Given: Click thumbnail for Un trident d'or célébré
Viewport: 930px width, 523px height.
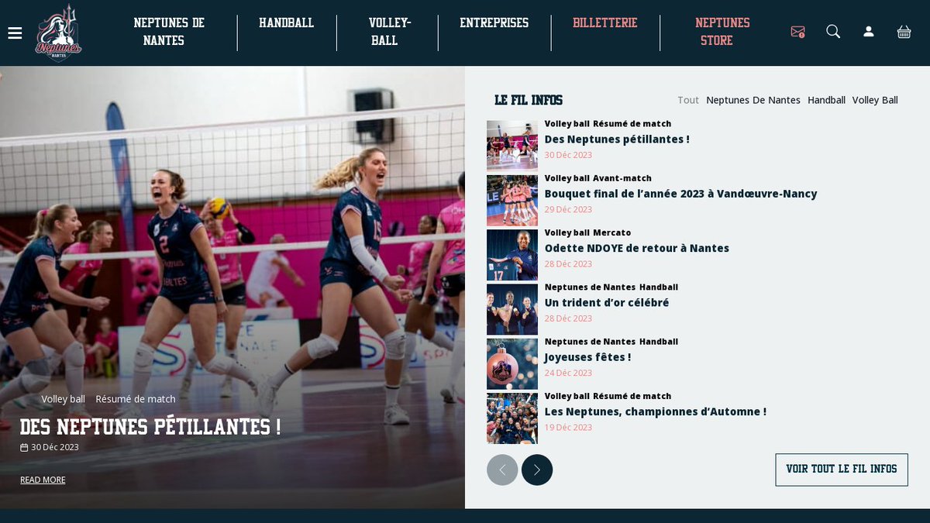Looking at the screenshot, I should (x=512, y=309).
